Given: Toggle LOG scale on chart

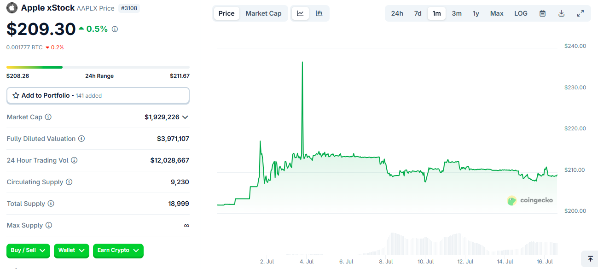Looking at the screenshot, I should (x=521, y=13).
